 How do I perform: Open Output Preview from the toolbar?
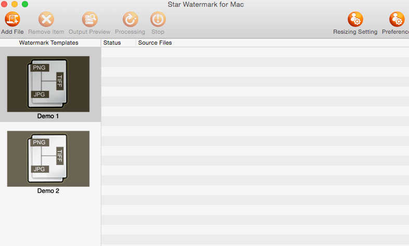coord(89,20)
